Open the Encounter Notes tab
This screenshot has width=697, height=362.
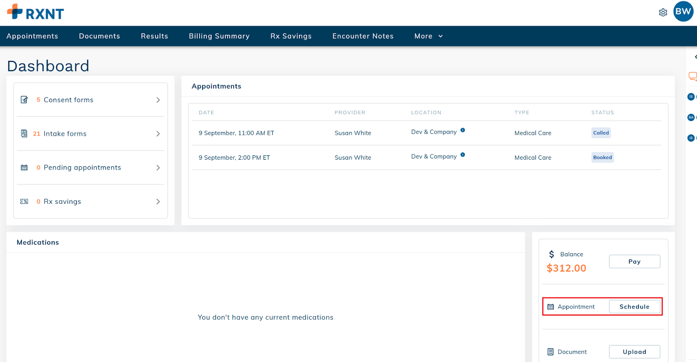(x=363, y=36)
